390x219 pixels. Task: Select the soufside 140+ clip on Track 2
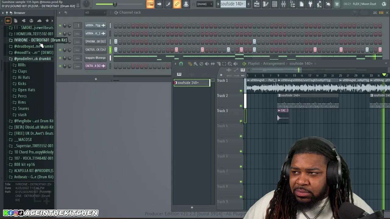coord(308,101)
